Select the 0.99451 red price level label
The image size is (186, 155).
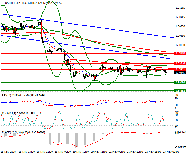[x=180, y=69]
